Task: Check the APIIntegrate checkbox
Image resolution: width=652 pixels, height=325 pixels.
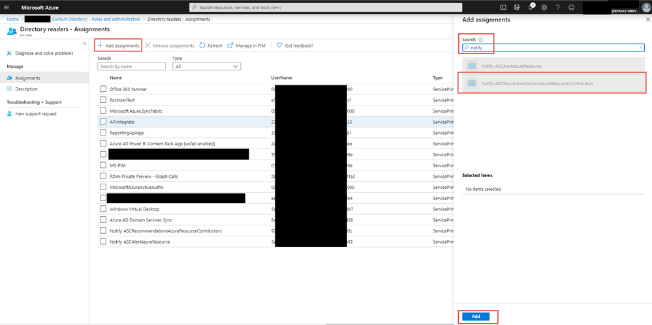Action: coord(102,122)
